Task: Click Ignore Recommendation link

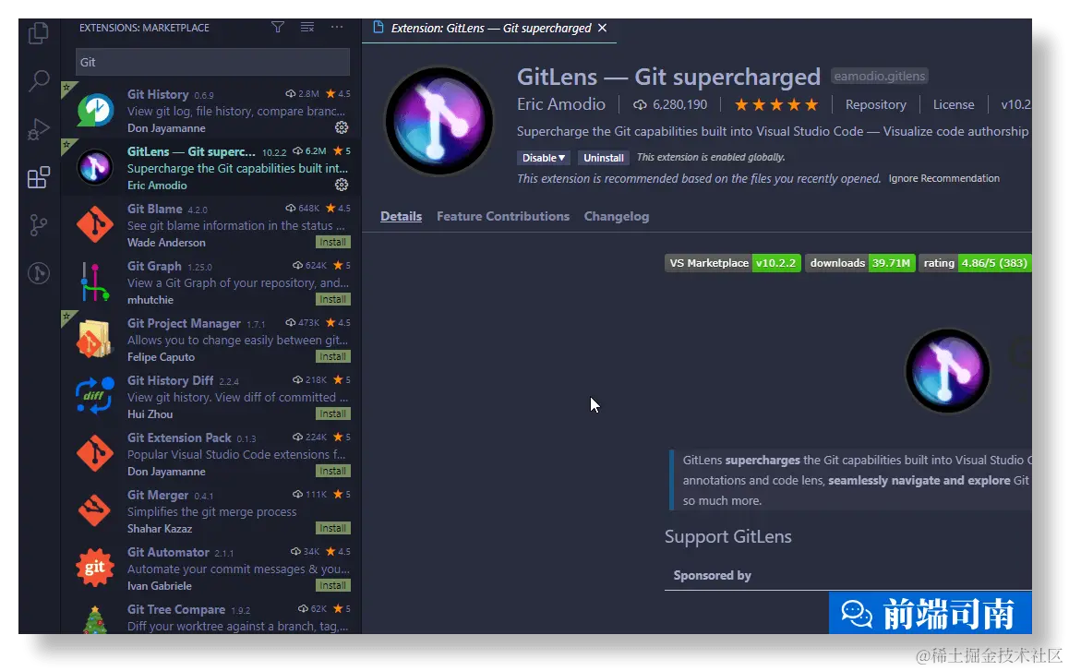Action: pyautogui.click(x=943, y=178)
